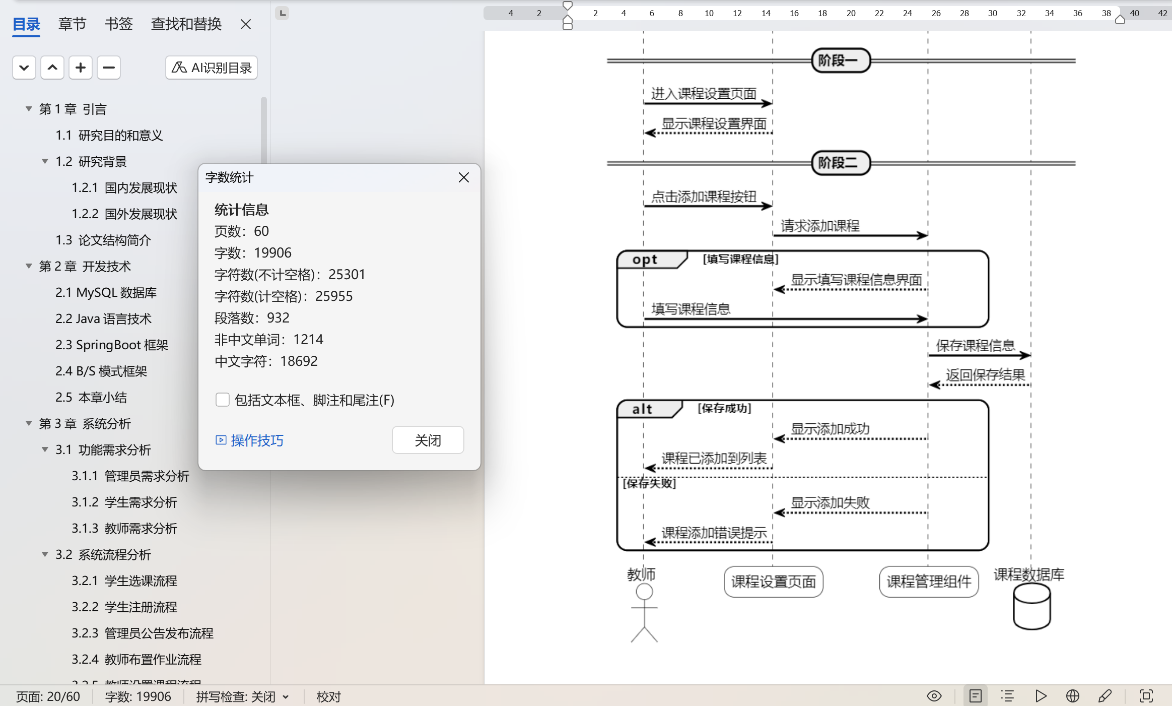Click the minus demote heading button
1172x706 pixels.
(109, 68)
